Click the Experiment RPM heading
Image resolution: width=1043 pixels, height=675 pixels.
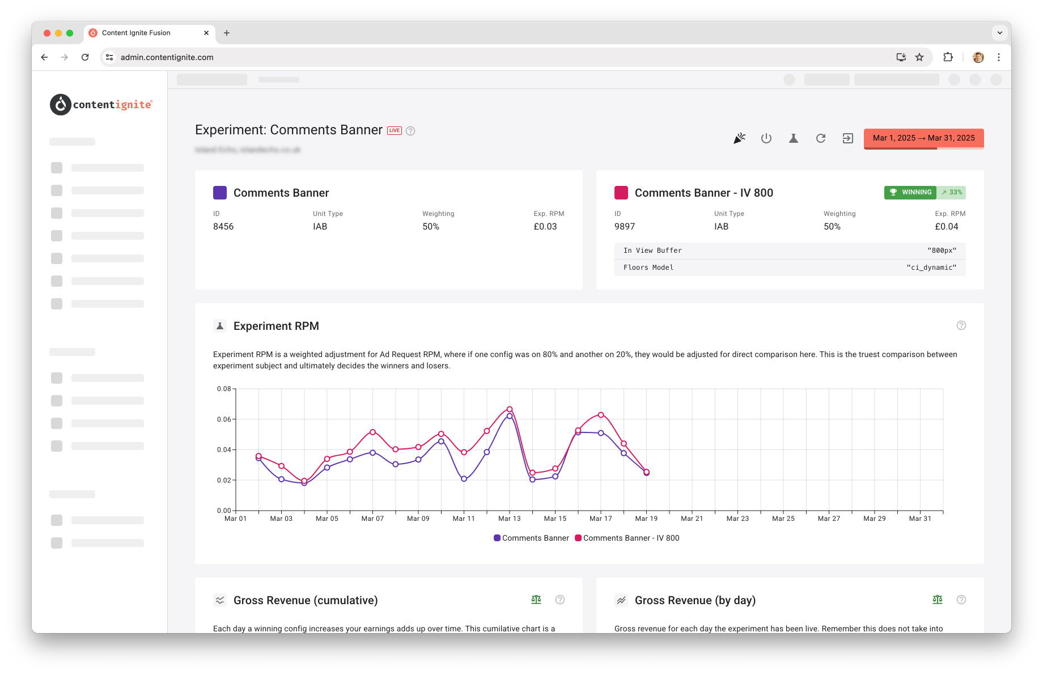pos(276,326)
